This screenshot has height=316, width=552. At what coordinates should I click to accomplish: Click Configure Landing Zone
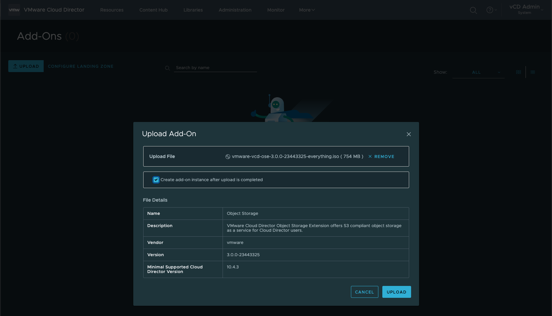coord(81,66)
